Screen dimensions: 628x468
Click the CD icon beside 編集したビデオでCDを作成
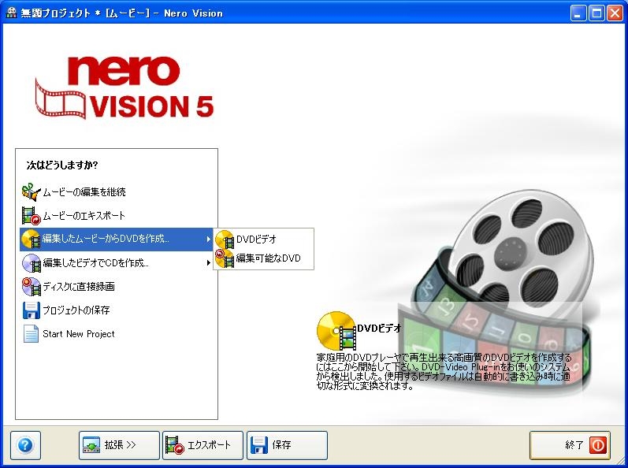[32, 263]
